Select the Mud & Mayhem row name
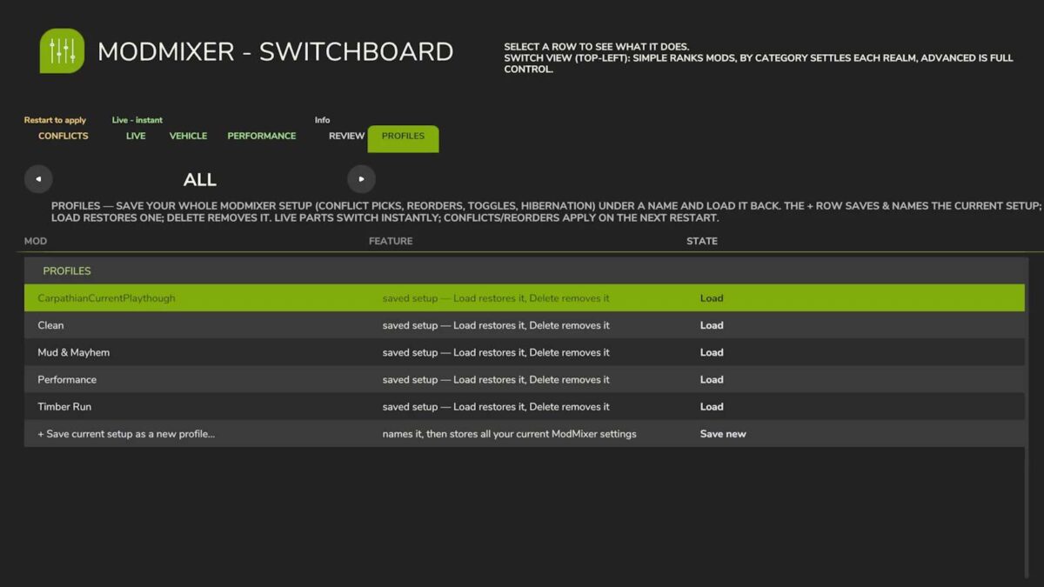 73,352
